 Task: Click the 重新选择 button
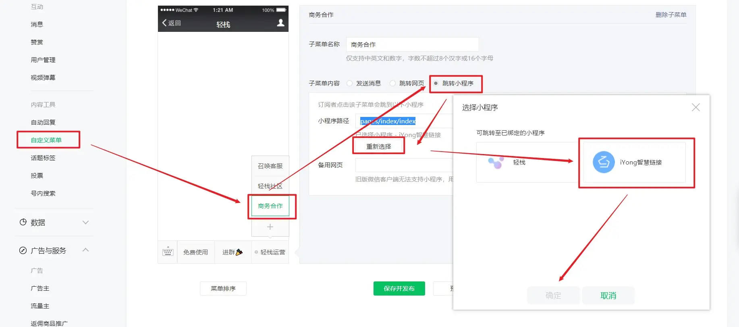click(x=378, y=146)
